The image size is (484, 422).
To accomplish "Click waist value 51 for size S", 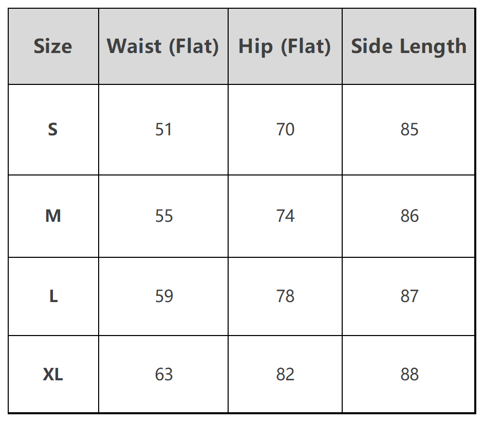I will pos(163,129).
